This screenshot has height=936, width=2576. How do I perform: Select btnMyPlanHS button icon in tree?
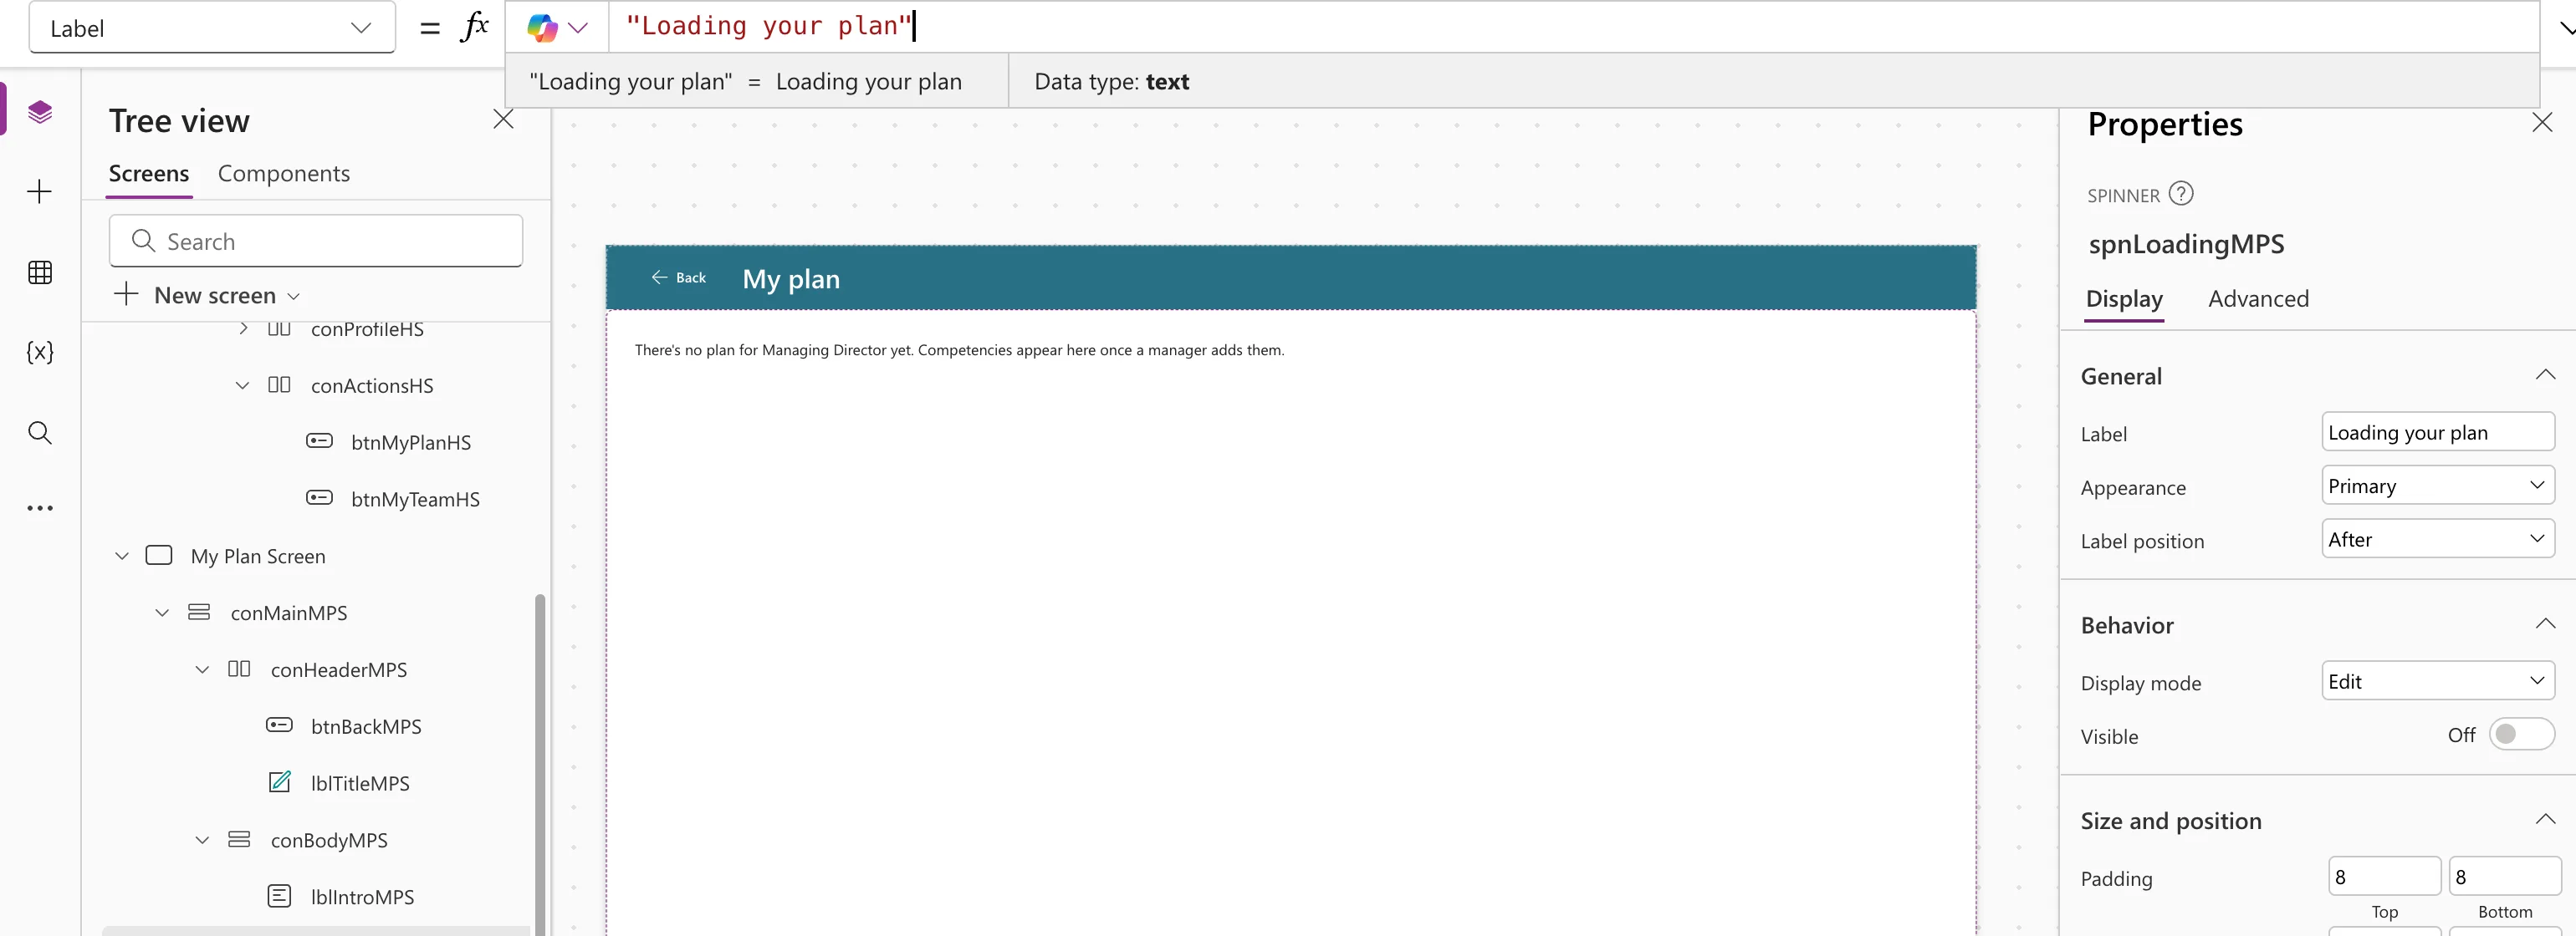(x=319, y=441)
